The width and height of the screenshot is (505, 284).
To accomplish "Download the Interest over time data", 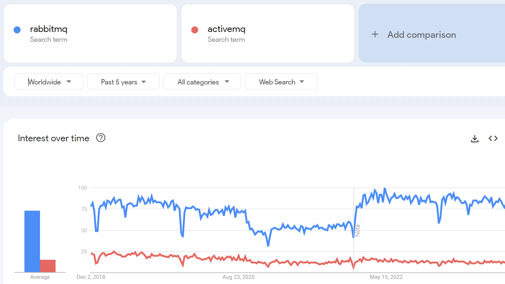I will coord(475,139).
